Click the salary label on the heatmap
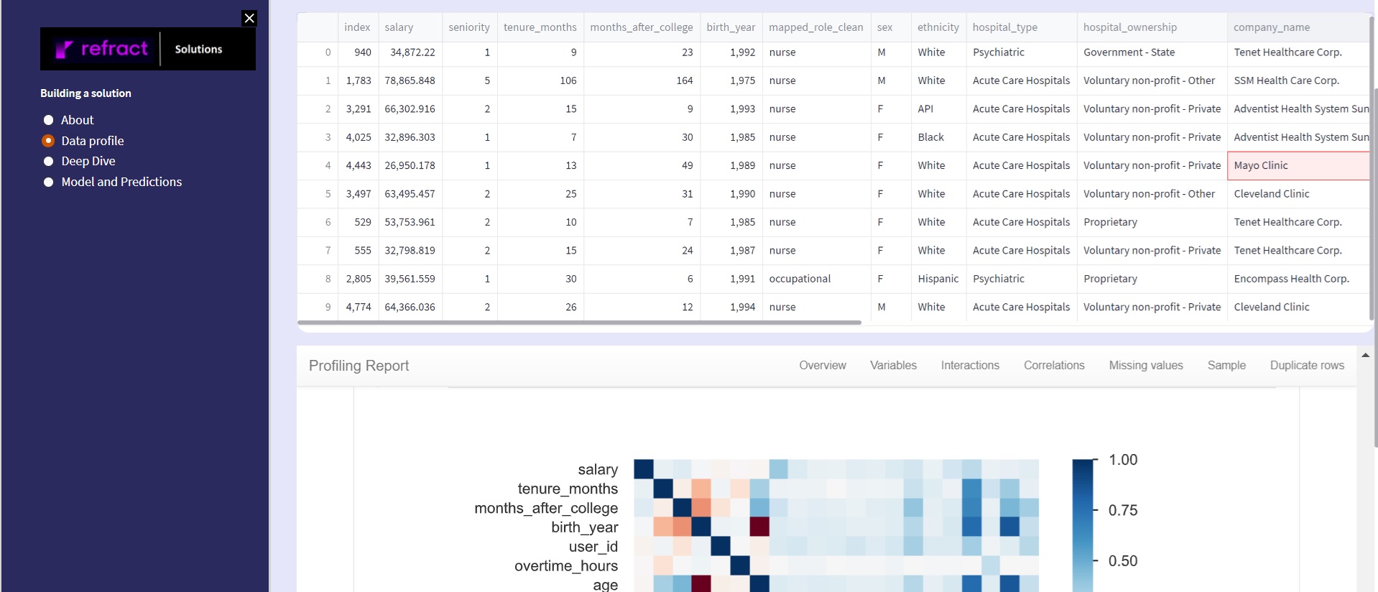This screenshot has width=1378, height=592. [x=598, y=469]
